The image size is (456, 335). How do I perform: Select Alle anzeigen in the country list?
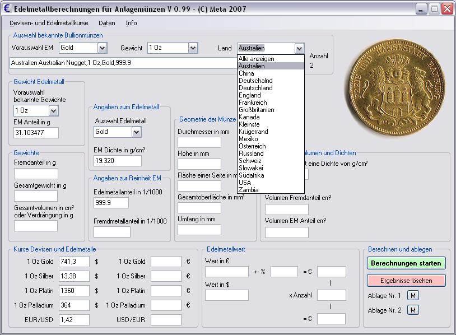tap(256, 59)
